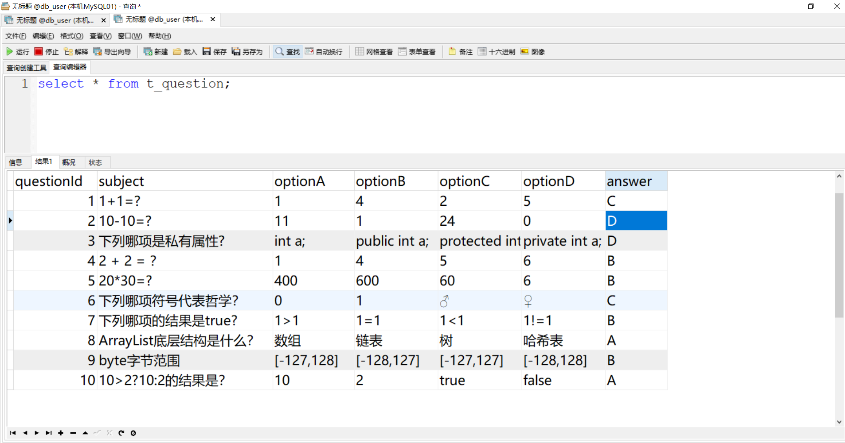Select cell '[-128,127]'
Viewport: 845px width, 443px height.
396,360
